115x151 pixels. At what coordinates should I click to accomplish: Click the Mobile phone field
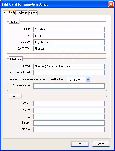point(69,129)
